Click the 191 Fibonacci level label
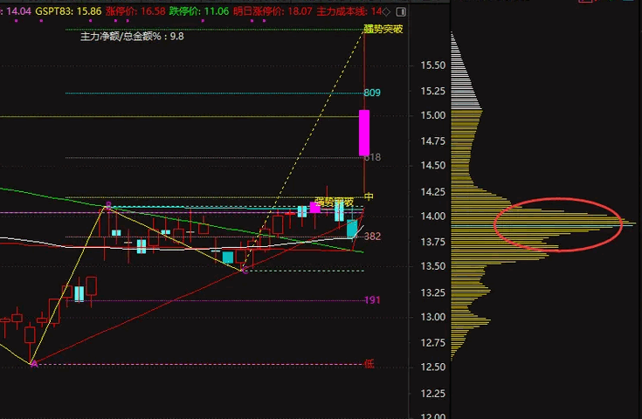The width and height of the screenshot is (642, 419). pos(372,300)
